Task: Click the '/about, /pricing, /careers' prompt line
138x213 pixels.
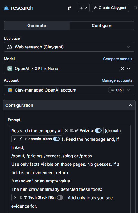Action: [52, 156]
